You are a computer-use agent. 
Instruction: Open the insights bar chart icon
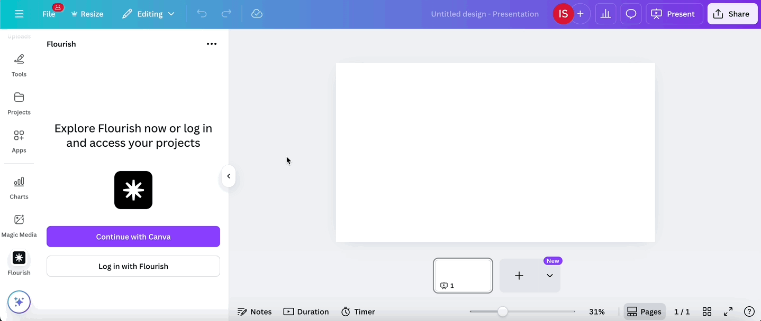(605, 14)
